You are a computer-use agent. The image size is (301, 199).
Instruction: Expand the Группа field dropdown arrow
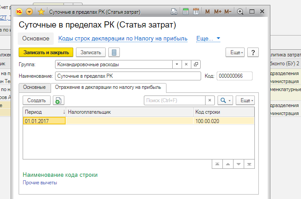click(x=177, y=64)
